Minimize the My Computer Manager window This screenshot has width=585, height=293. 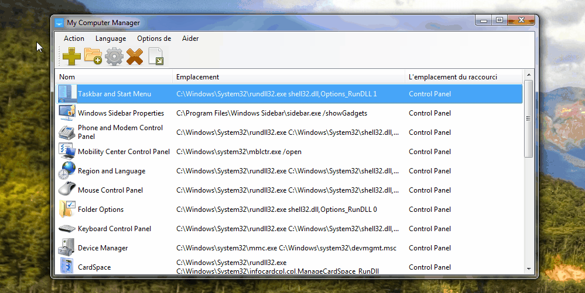(484, 20)
